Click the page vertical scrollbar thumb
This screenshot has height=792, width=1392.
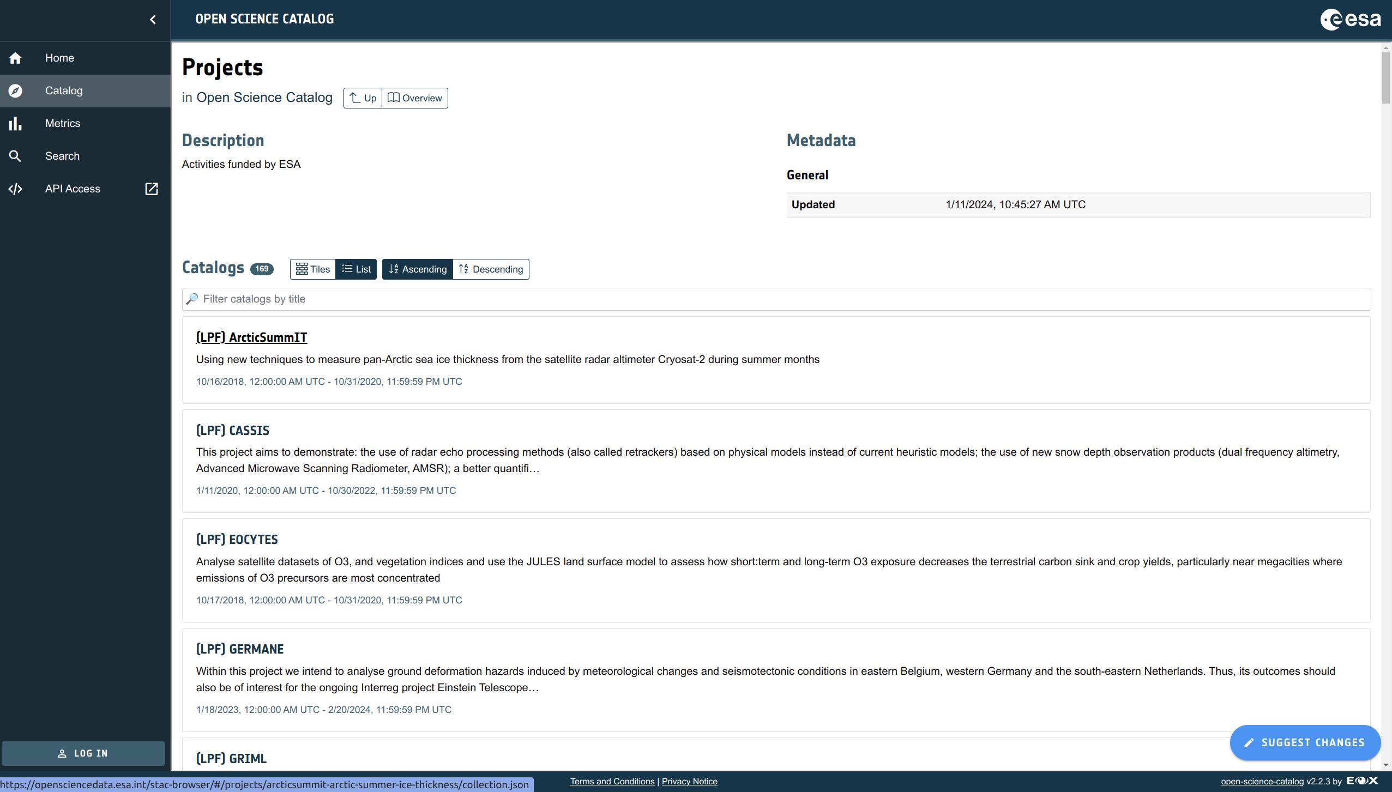1386,78
